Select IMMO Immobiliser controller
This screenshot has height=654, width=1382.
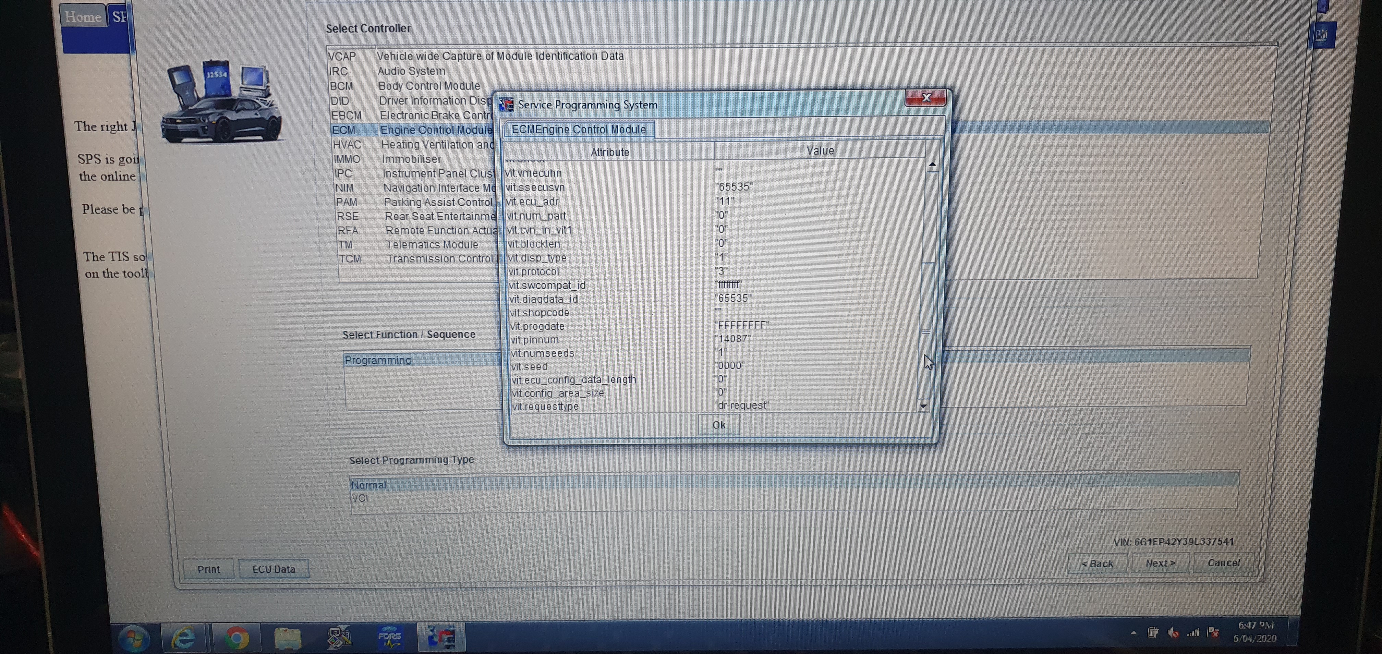[x=387, y=159]
